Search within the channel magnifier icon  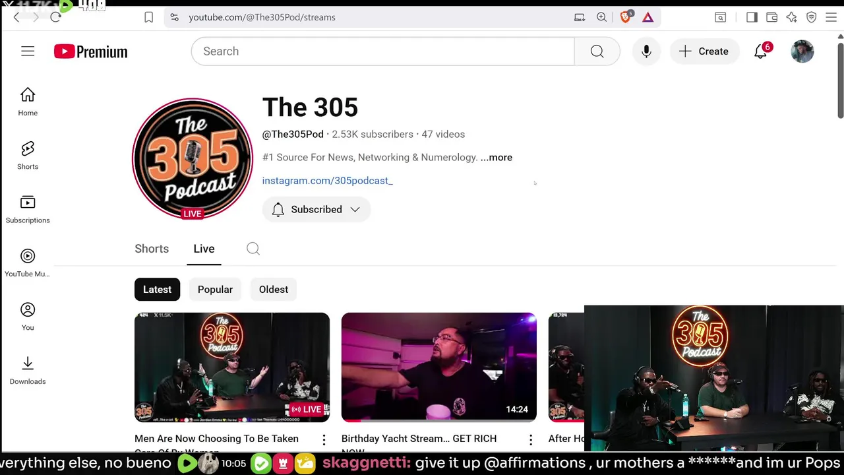pyautogui.click(x=253, y=249)
